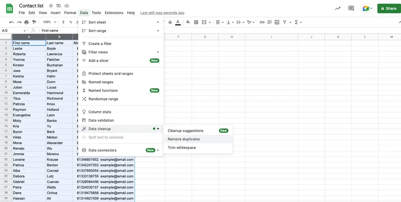Choose Trim whitespace

click(x=198, y=148)
